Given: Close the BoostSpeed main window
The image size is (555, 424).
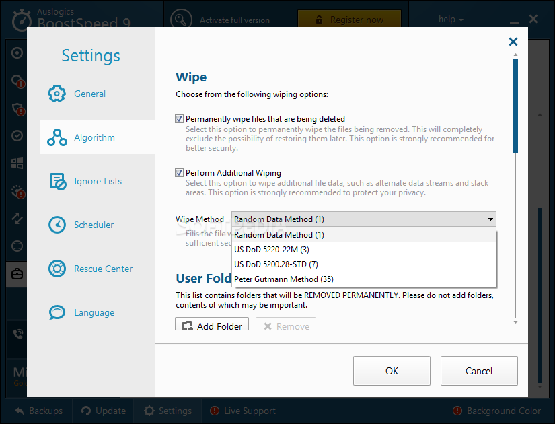Looking at the screenshot, I should click(x=533, y=19).
